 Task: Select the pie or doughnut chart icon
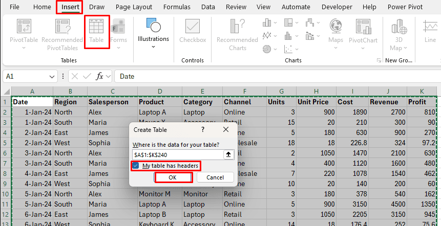pos(267,49)
